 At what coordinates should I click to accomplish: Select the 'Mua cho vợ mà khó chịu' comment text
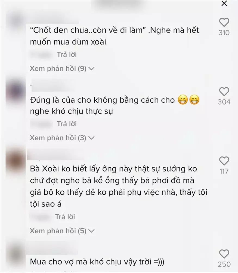97,262
